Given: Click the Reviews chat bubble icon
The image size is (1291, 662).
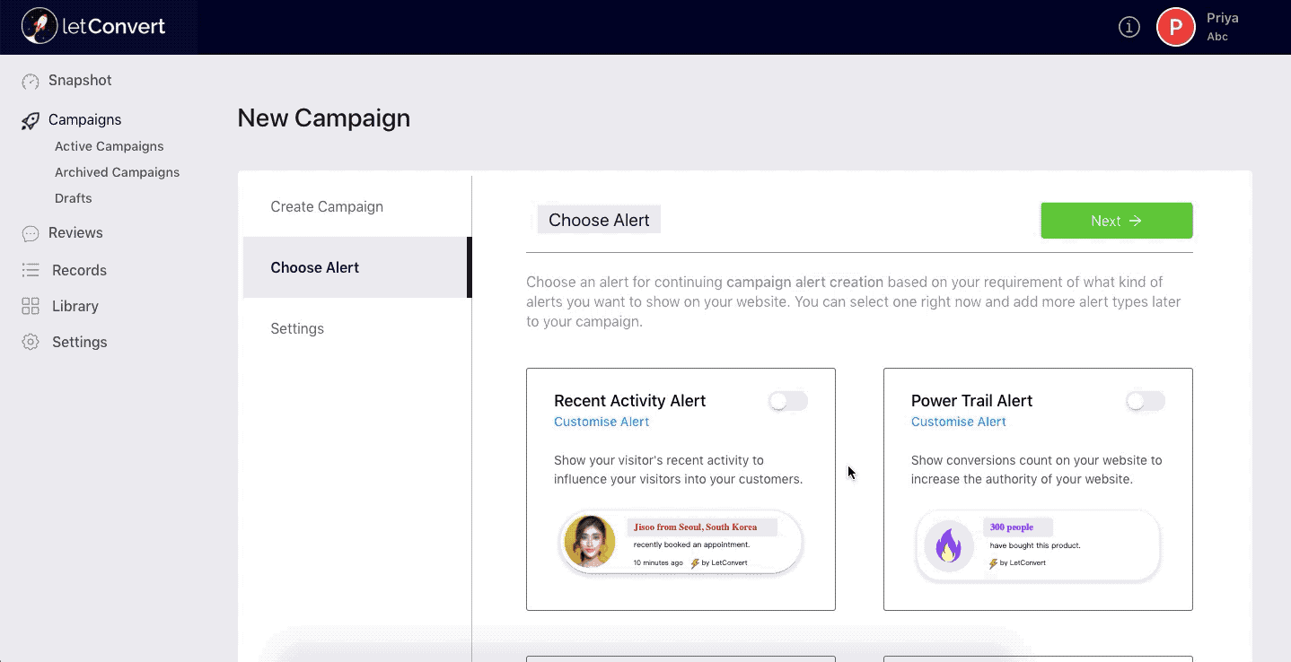Looking at the screenshot, I should pos(31,233).
